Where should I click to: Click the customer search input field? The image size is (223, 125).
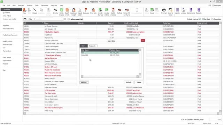[49, 19]
